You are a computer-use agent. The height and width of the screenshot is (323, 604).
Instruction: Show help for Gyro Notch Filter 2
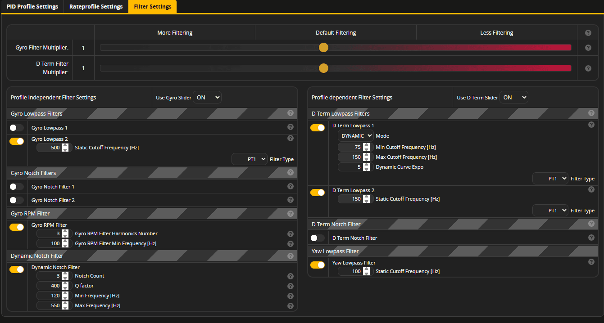point(290,200)
